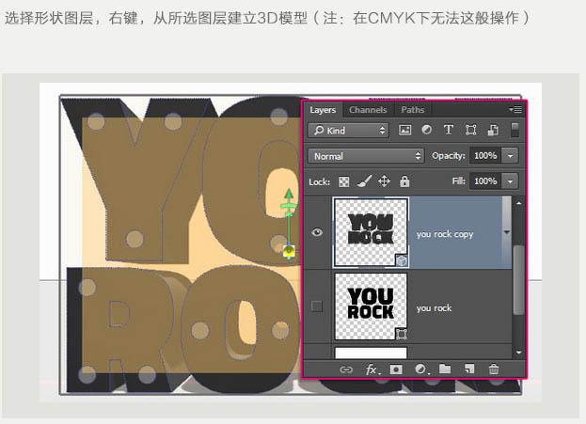The height and width of the screenshot is (424, 586).
Task: Enable lock all padlock icon
Action: (x=404, y=181)
